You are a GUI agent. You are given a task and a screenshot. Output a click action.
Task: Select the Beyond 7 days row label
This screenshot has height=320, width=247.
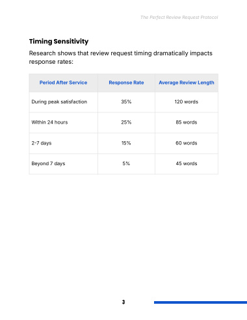coord(48,164)
